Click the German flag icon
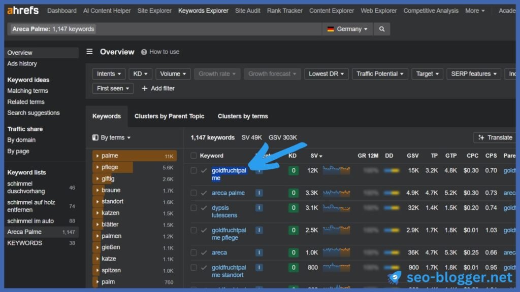This screenshot has height=292, width=520. [330, 29]
